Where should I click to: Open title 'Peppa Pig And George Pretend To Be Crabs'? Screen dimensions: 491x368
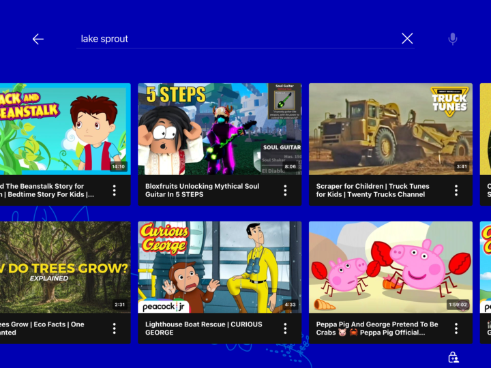(x=377, y=328)
